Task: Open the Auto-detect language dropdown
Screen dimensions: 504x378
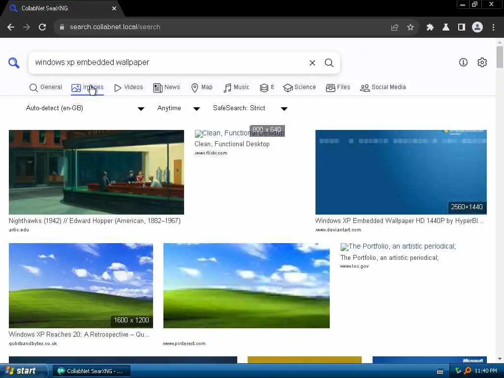Action: coord(85,108)
